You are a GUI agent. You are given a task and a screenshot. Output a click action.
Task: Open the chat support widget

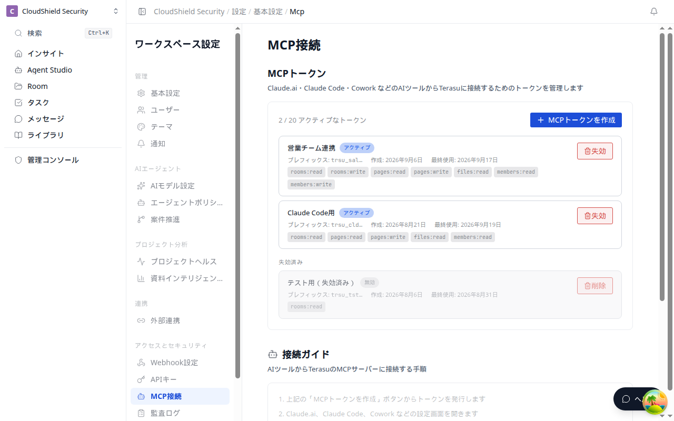pos(629,399)
